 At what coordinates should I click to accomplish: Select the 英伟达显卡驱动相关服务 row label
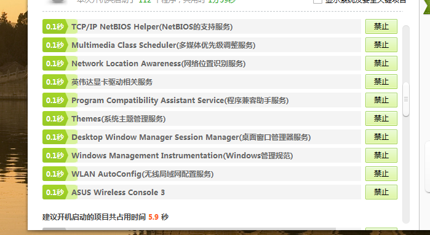point(112,82)
